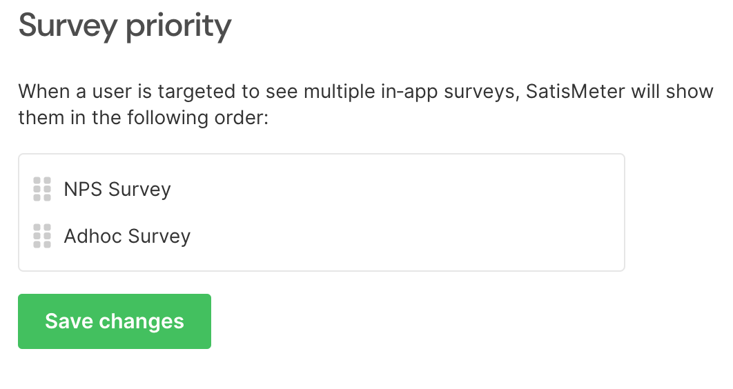This screenshot has width=733, height=389.
Task: Grab the six-dot grip icon on the first row
Action: tap(42, 189)
